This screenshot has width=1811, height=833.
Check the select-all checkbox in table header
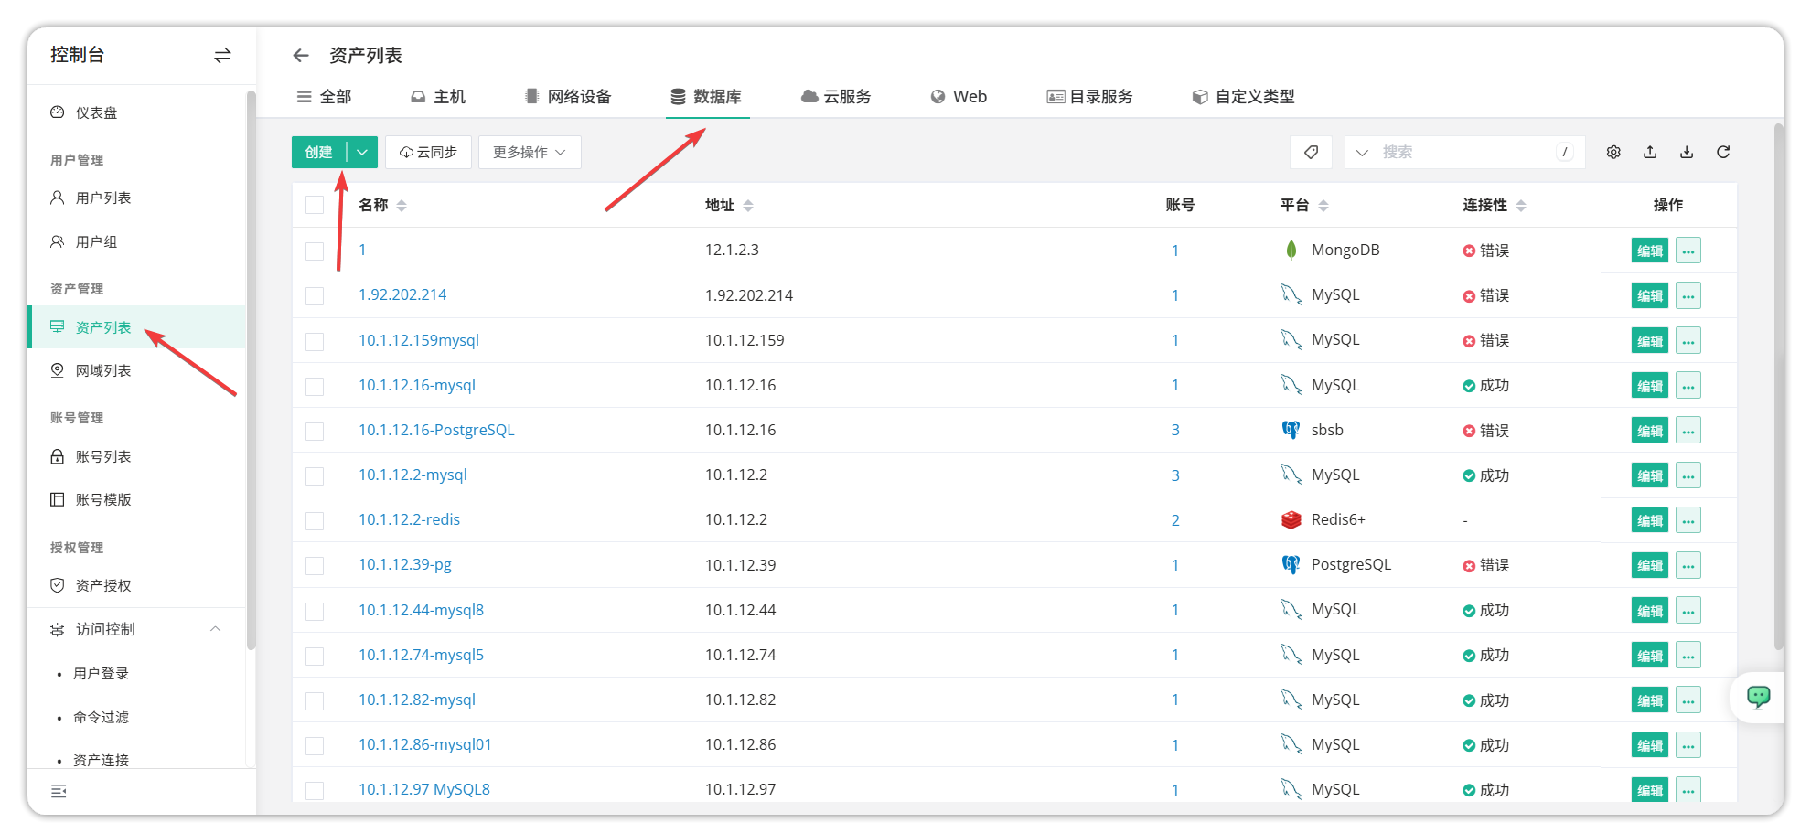315,205
